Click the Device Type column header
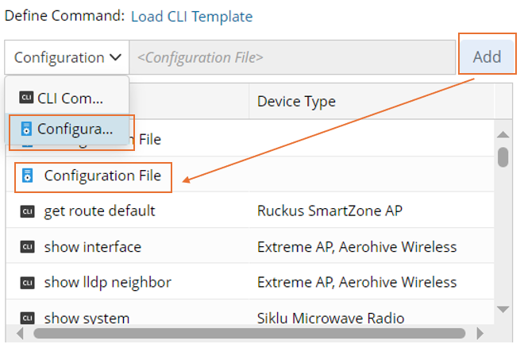The height and width of the screenshot is (344, 524). [x=296, y=102]
